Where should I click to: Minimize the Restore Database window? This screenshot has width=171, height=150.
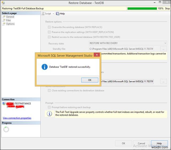pyautogui.click(x=154, y=2)
